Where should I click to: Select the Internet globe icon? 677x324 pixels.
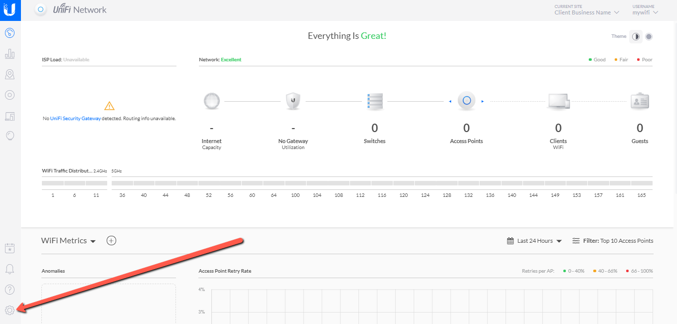click(x=212, y=101)
